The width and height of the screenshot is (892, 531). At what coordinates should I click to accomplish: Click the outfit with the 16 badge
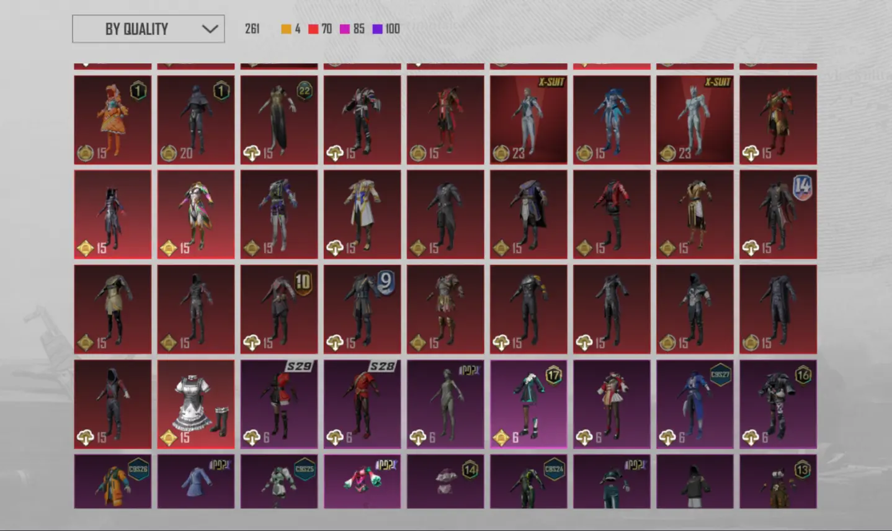pos(778,404)
